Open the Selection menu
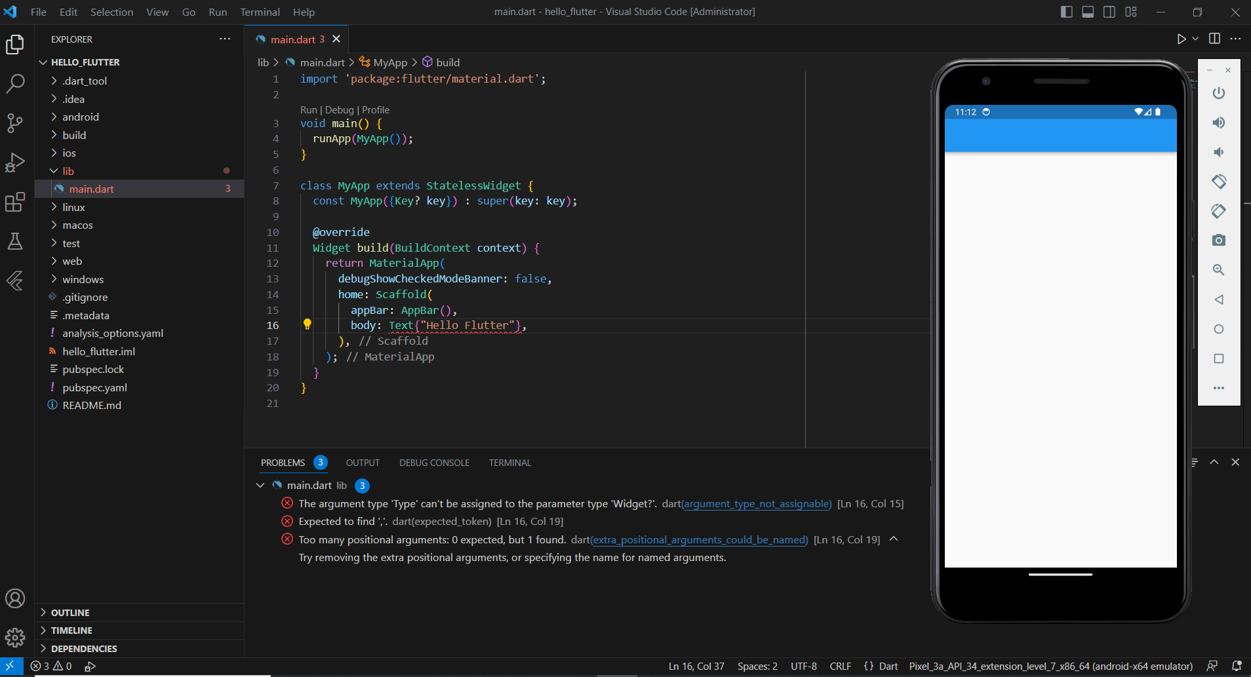The image size is (1251, 677). 111,12
